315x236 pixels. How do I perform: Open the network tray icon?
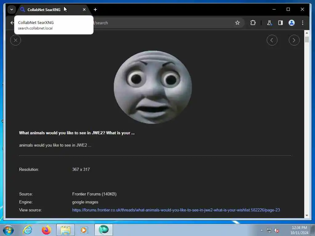coord(269,230)
